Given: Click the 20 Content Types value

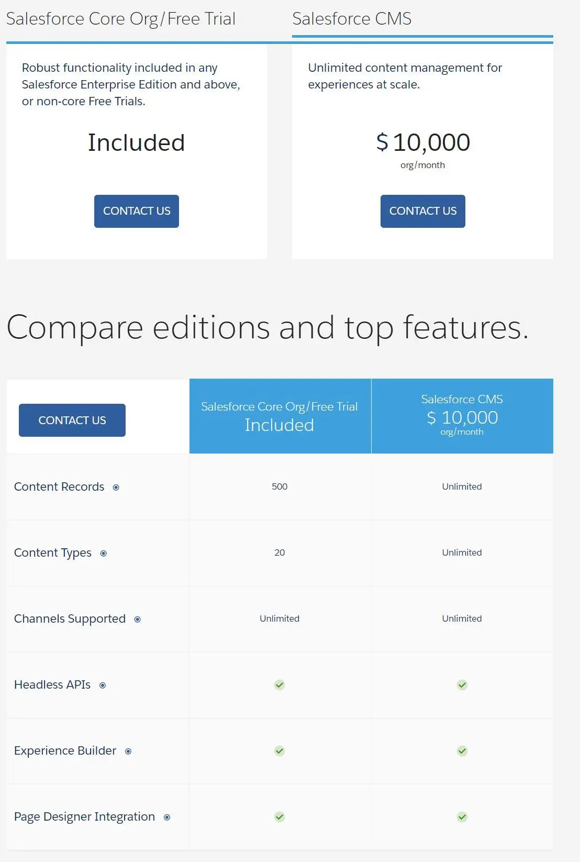Looking at the screenshot, I should pyautogui.click(x=280, y=552).
